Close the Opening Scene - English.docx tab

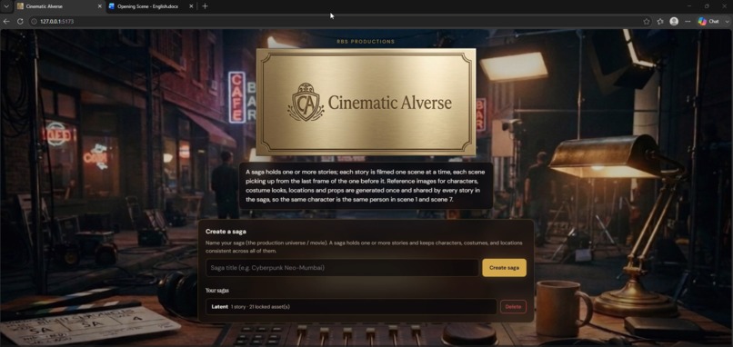point(191,6)
